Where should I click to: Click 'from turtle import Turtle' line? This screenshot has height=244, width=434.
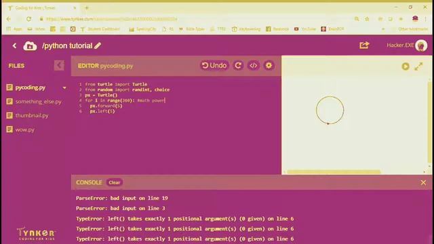click(116, 84)
